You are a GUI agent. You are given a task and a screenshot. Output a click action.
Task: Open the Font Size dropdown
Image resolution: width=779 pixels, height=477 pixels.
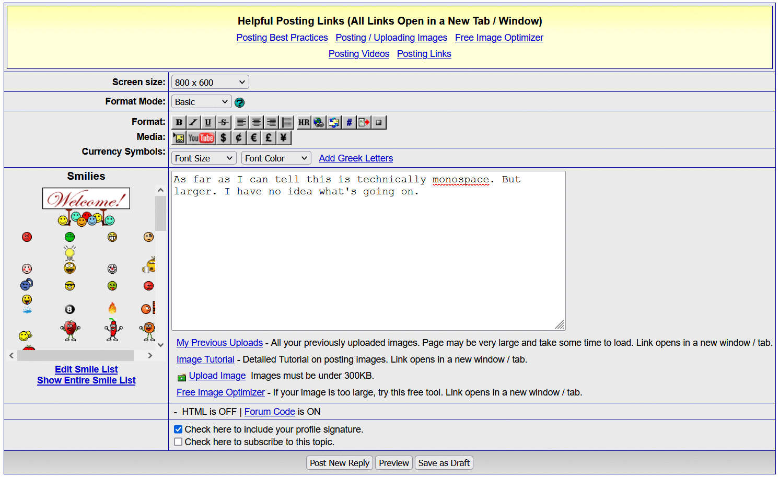tap(204, 158)
